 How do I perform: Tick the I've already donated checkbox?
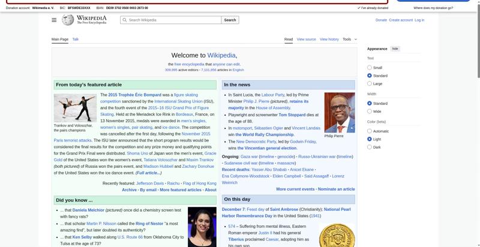pyautogui.click(x=359, y=8)
